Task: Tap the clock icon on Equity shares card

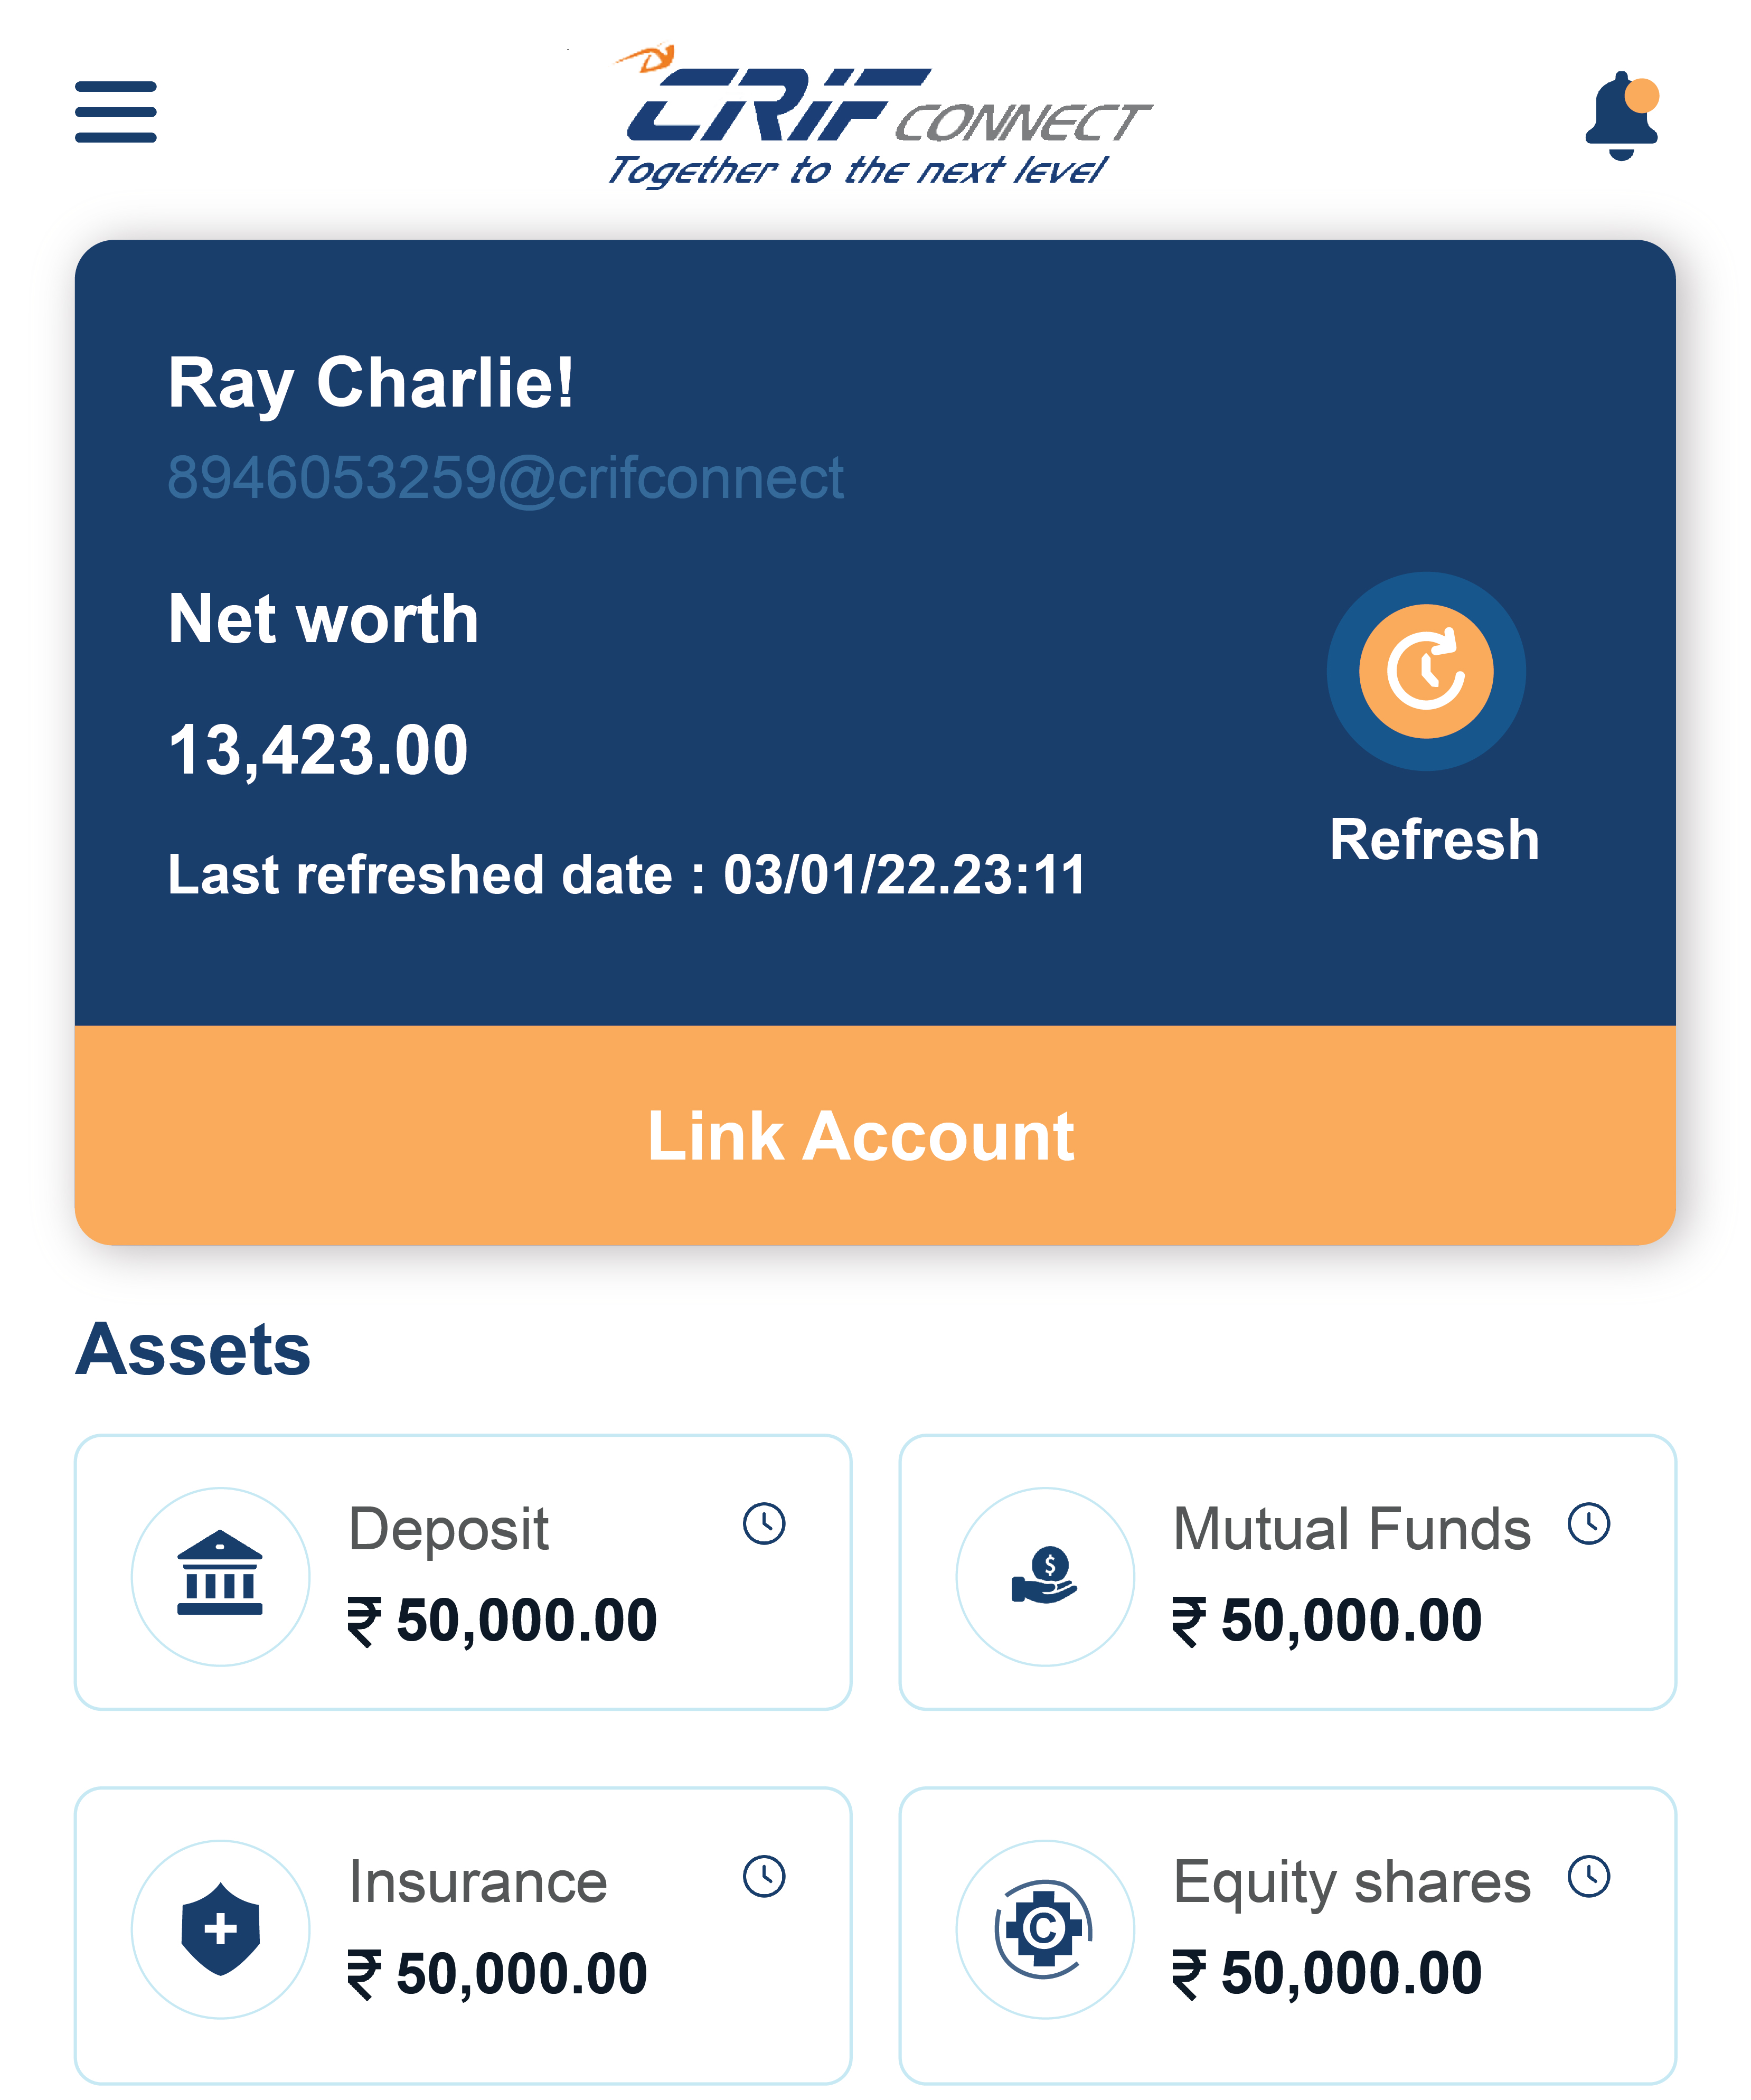Action: click(x=1588, y=1876)
